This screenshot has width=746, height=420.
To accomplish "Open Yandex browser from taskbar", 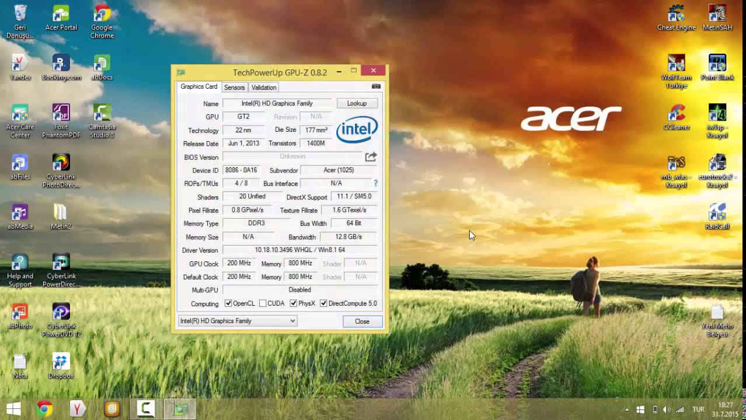I will coord(78,409).
